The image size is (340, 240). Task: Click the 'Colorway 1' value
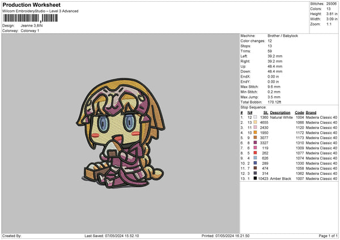(x=30, y=31)
